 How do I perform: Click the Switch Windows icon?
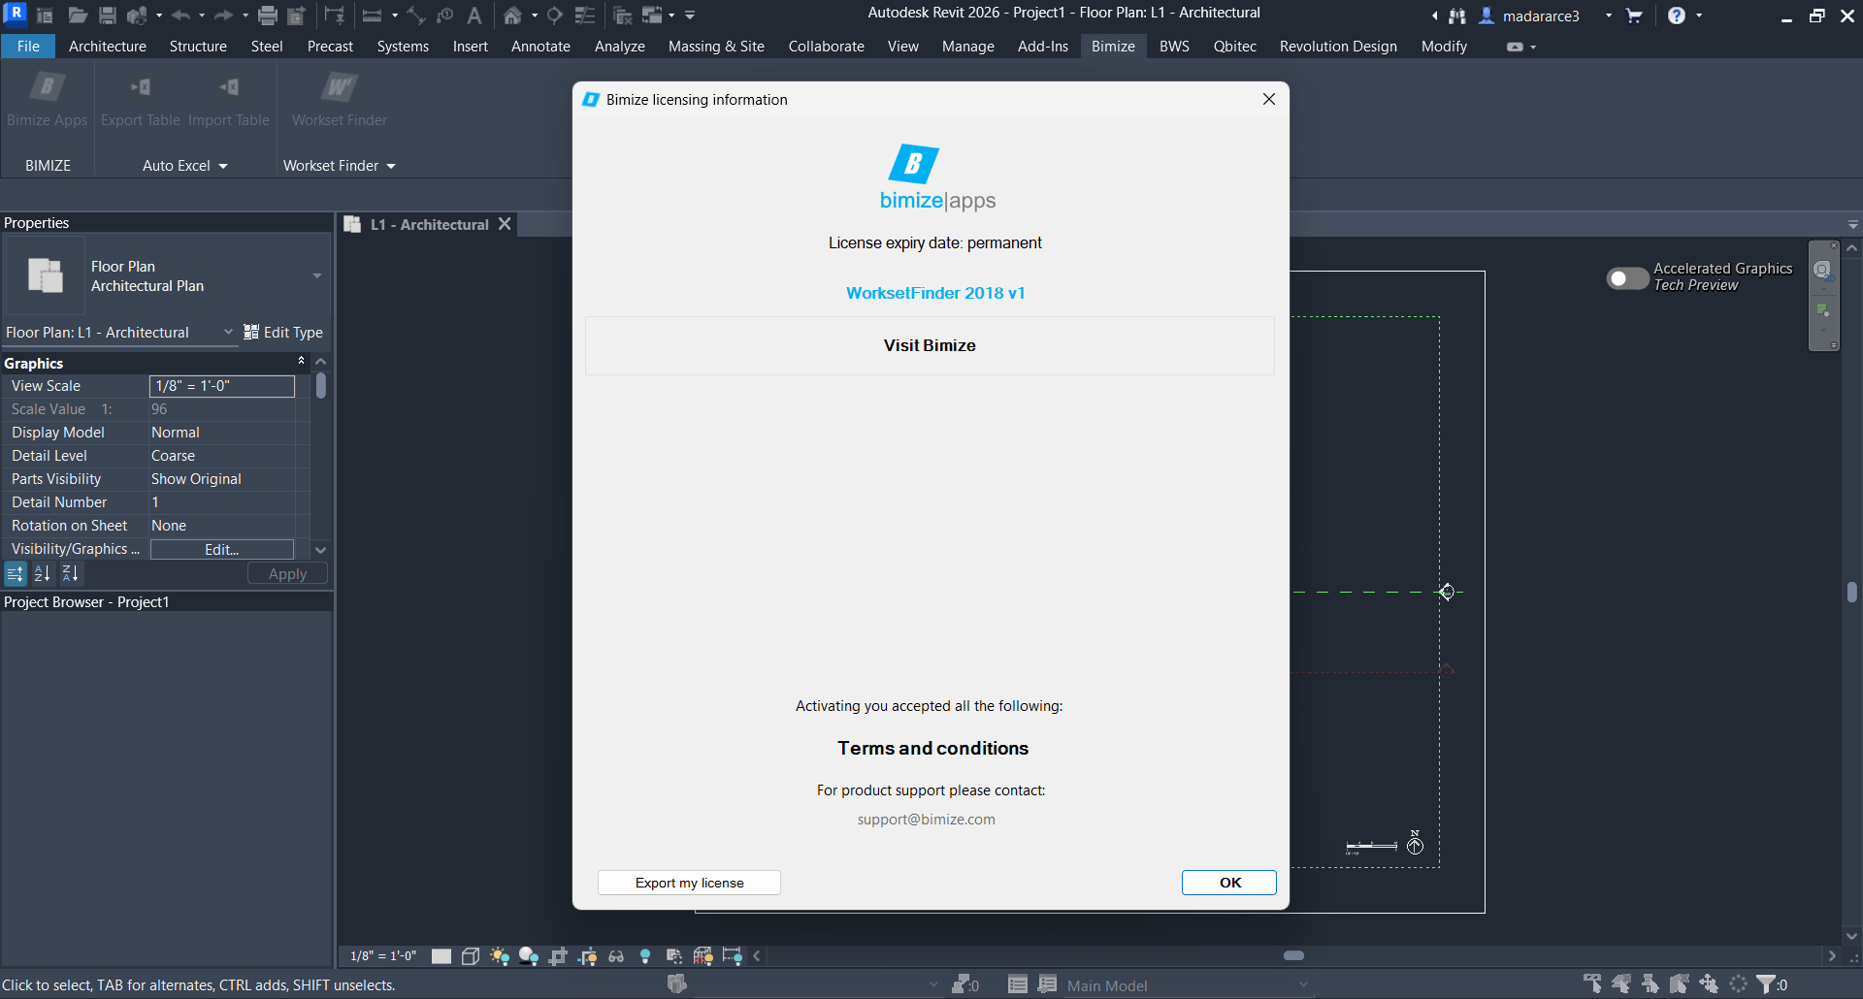[x=652, y=16]
